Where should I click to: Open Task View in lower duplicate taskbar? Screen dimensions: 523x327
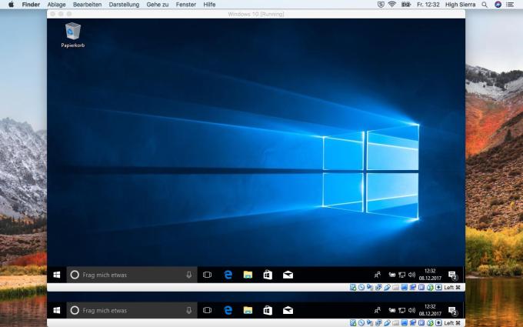207,310
